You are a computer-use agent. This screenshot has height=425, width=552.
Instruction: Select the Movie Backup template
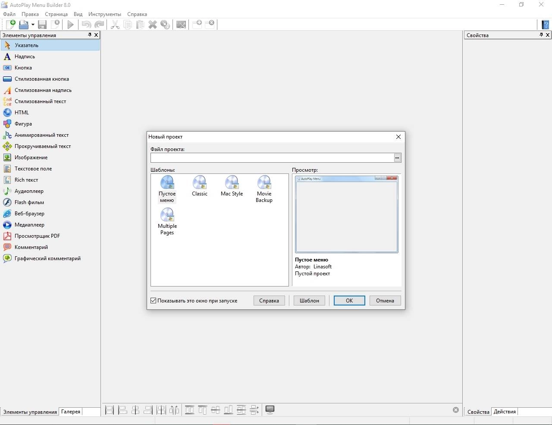pyautogui.click(x=264, y=189)
